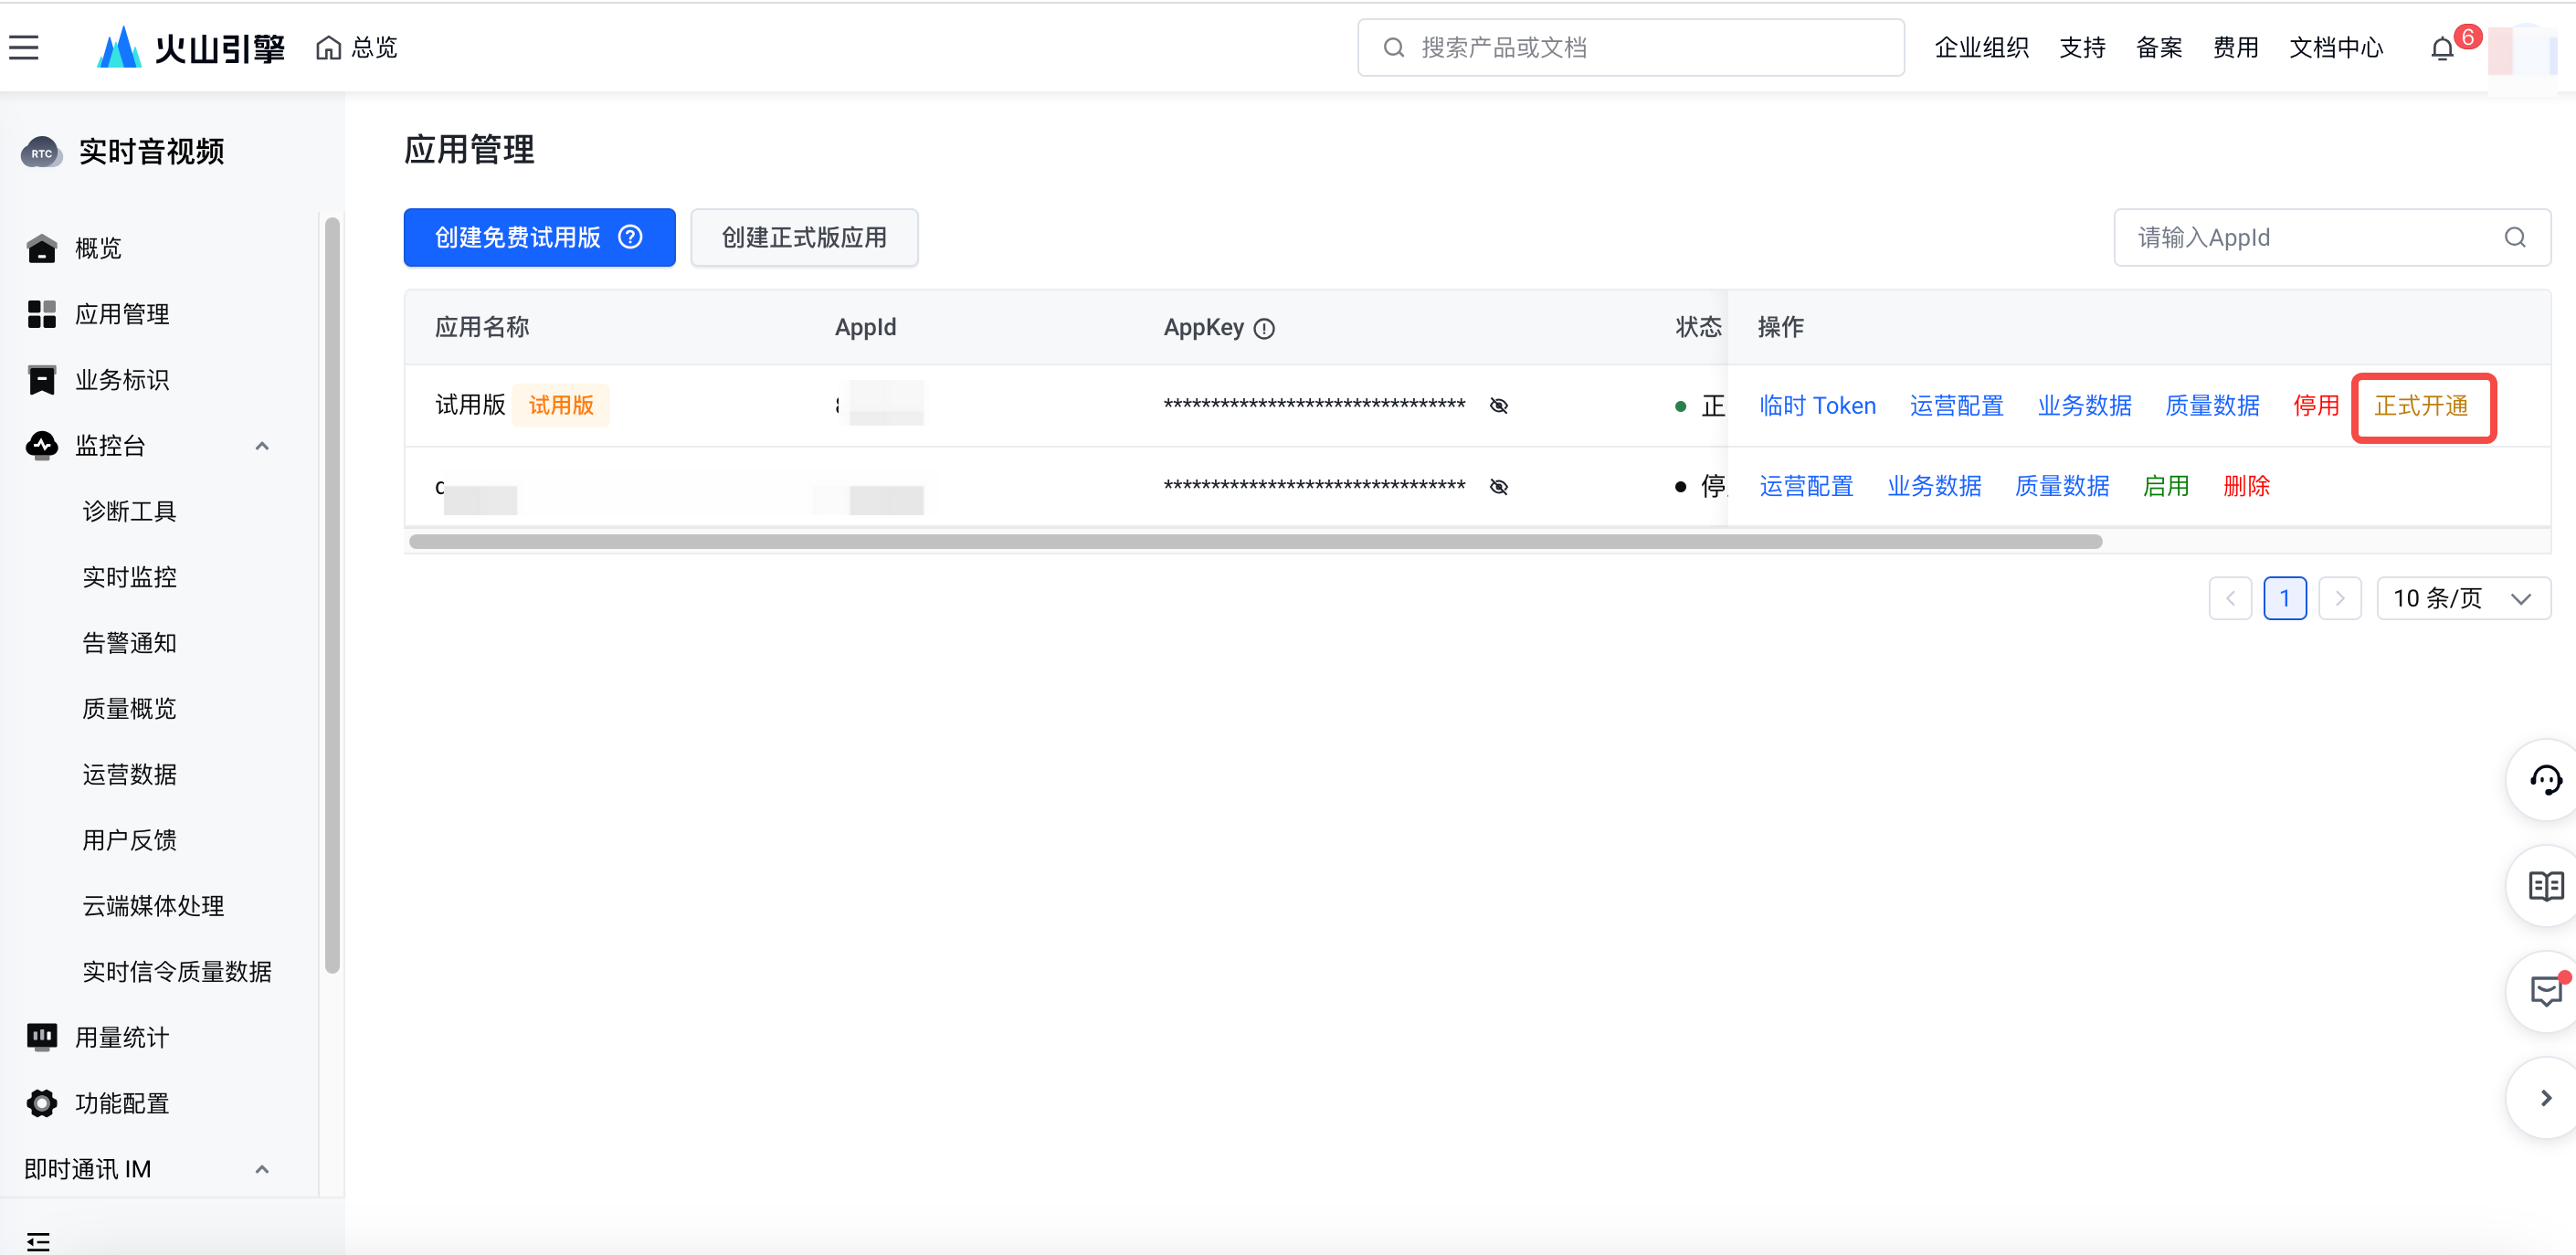Click 创建正式版应用 button

[803, 237]
